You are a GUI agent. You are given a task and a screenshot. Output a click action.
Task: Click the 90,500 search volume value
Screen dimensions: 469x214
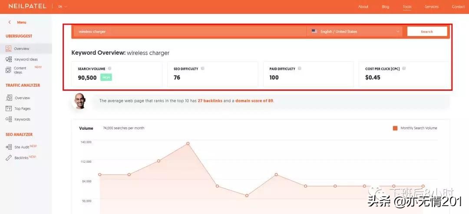87,78
